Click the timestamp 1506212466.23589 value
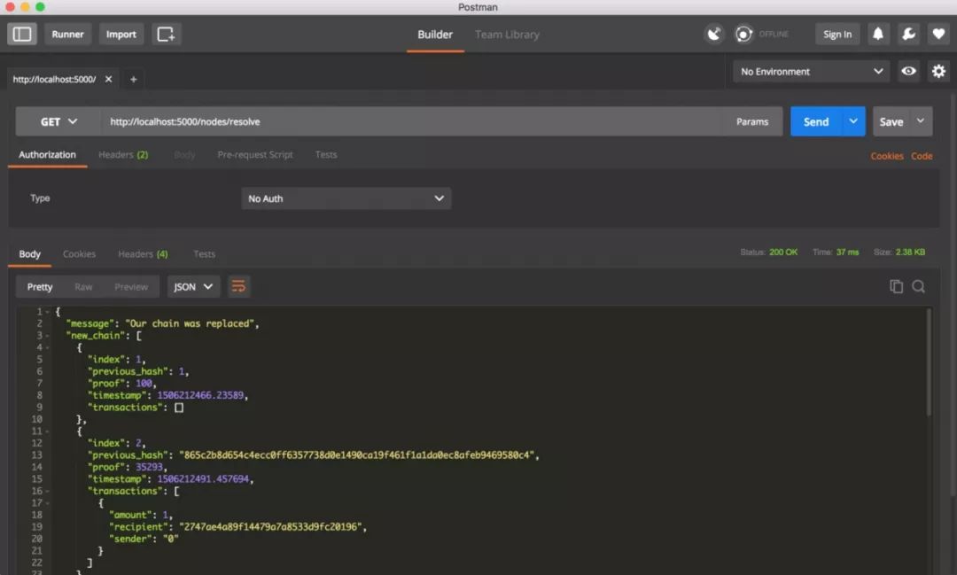The height and width of the screenshot is (575, 957). coord(200,395)
